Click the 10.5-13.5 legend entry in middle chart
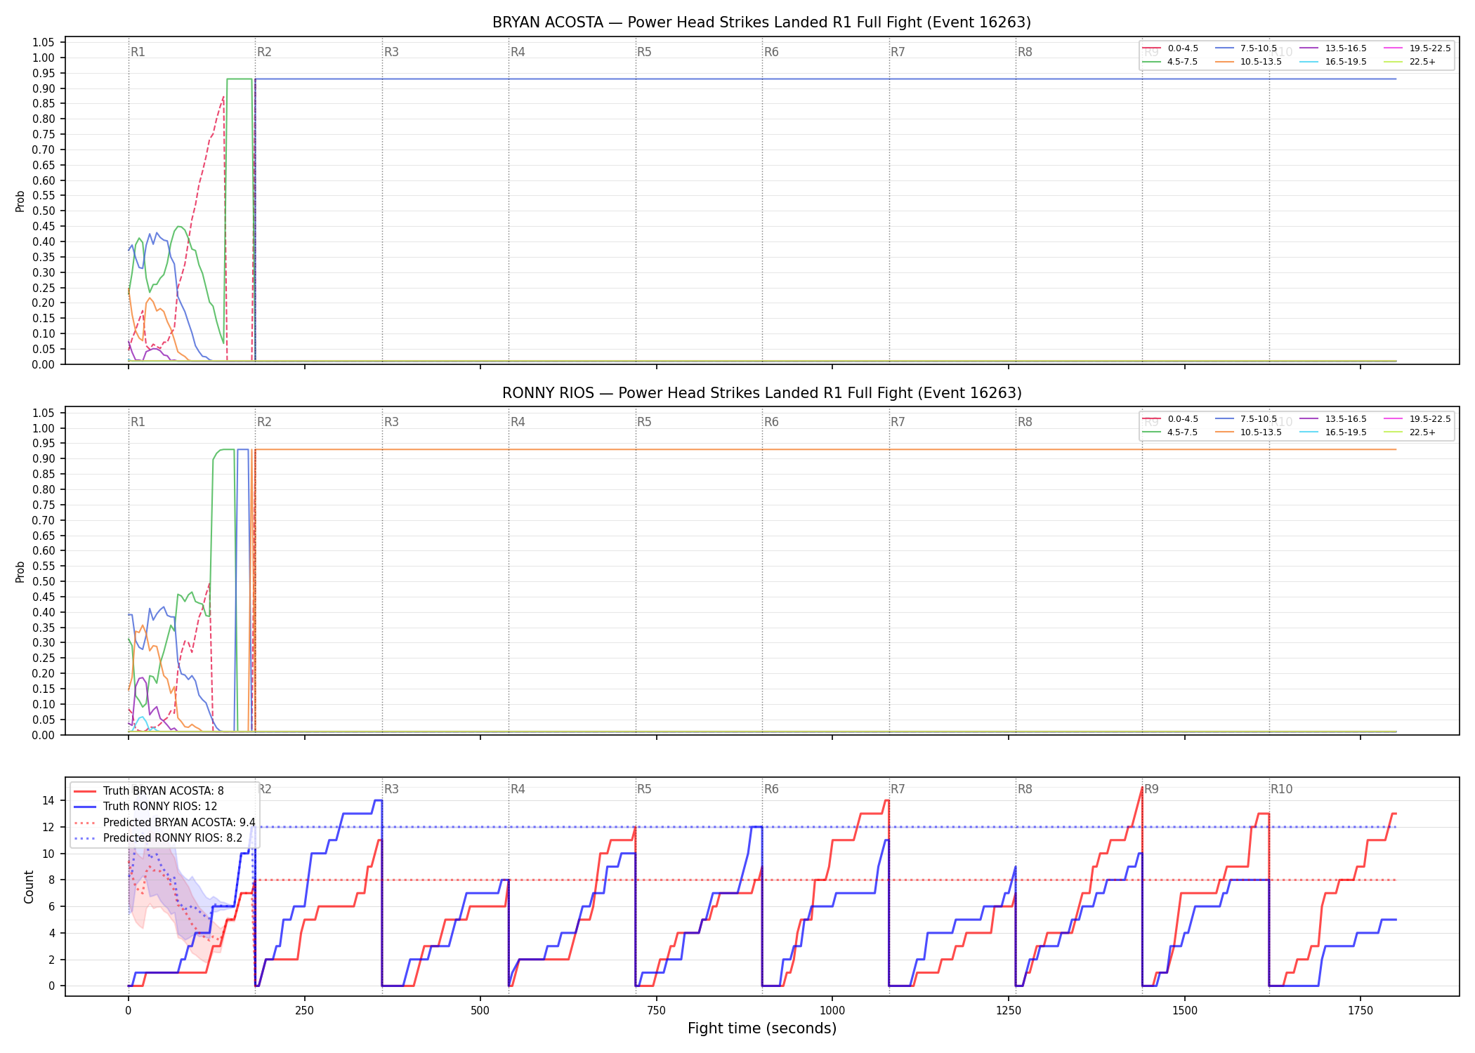 point(1248,432)
